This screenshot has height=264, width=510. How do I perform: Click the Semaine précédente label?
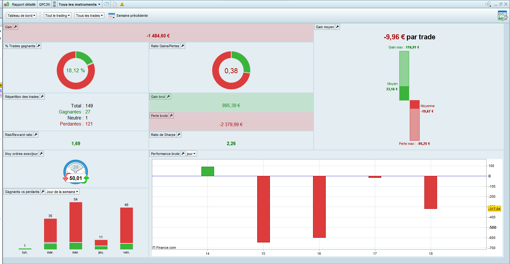click(x=132, y=16)
